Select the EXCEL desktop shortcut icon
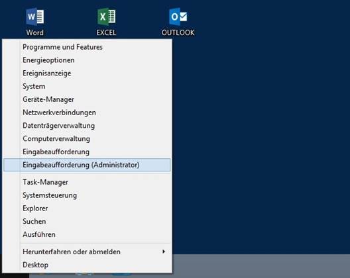The width and height of the screenshot is (350, 278). (107, 22)
